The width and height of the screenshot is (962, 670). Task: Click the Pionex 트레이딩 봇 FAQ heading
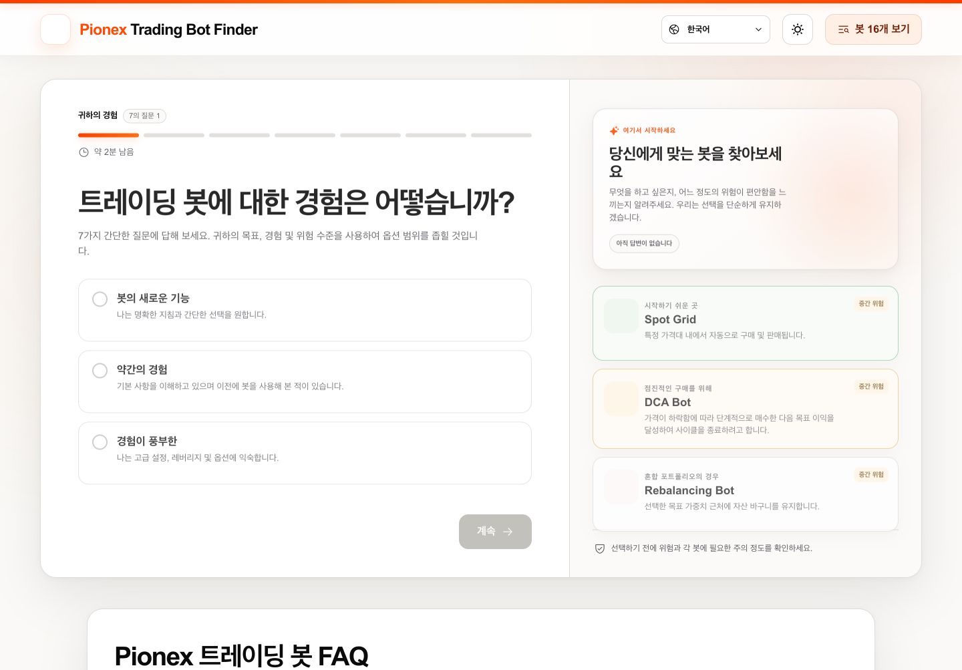click(x=241, y=656)
